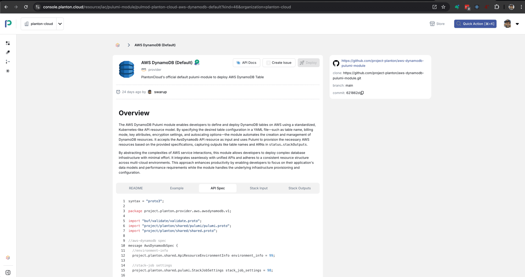Viewport: 525px width, 277px height.
Task: Click the package declaration code line
Action: [x=180, y=211]
